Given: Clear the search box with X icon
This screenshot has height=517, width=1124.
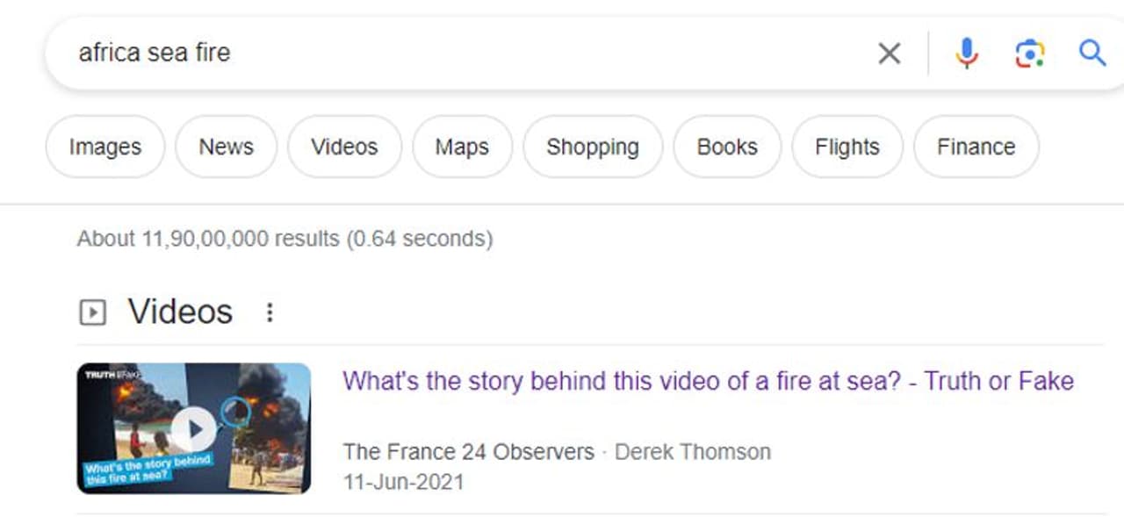Looking at the screenshot, I should point(889,54).
